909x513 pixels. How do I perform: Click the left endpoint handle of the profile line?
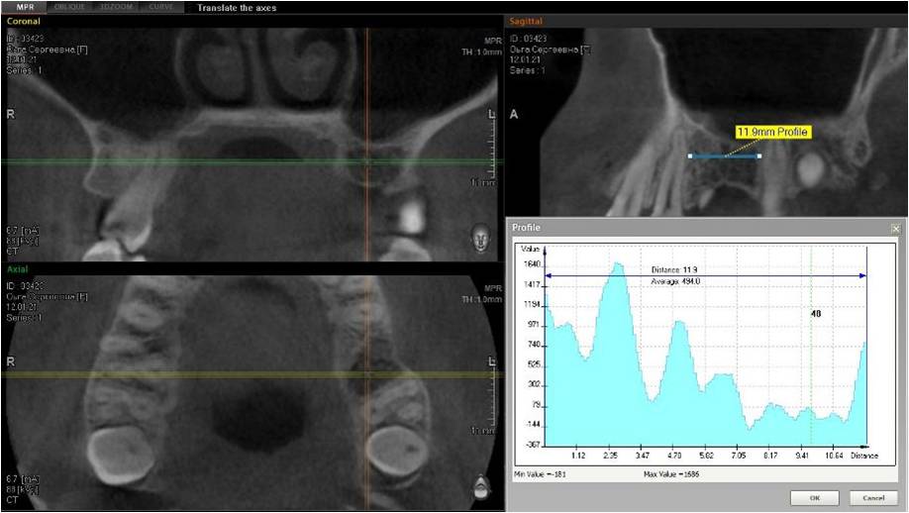point(690,155)
